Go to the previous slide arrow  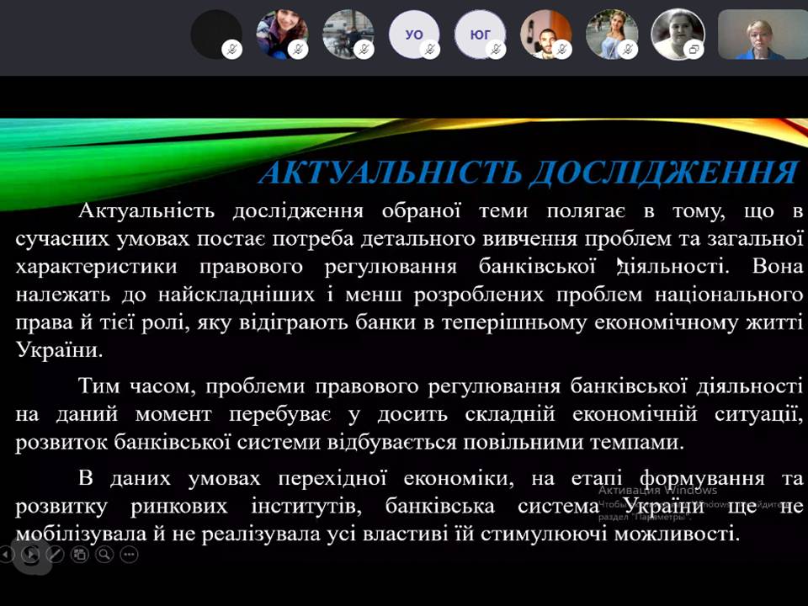7,554
